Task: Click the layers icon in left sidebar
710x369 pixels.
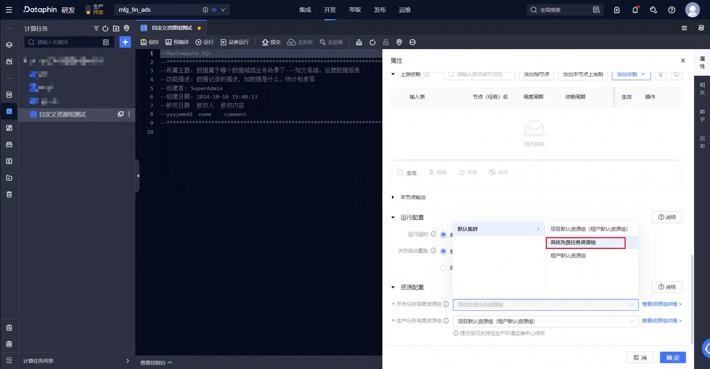Action: point(9,45)
